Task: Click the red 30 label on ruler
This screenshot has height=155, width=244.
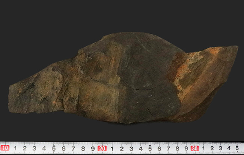Action: tap(194, 148)
